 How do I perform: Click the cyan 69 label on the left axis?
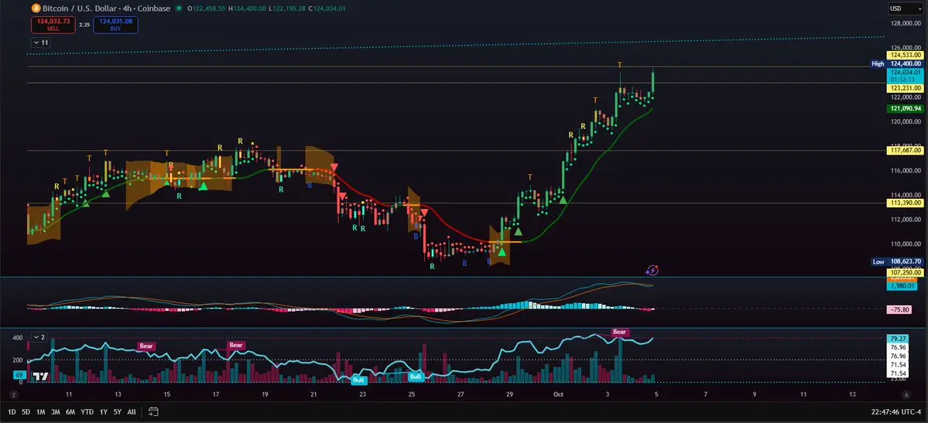(19, 375)
